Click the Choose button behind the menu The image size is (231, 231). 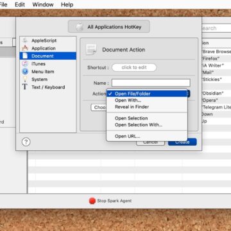click(99, 107)
